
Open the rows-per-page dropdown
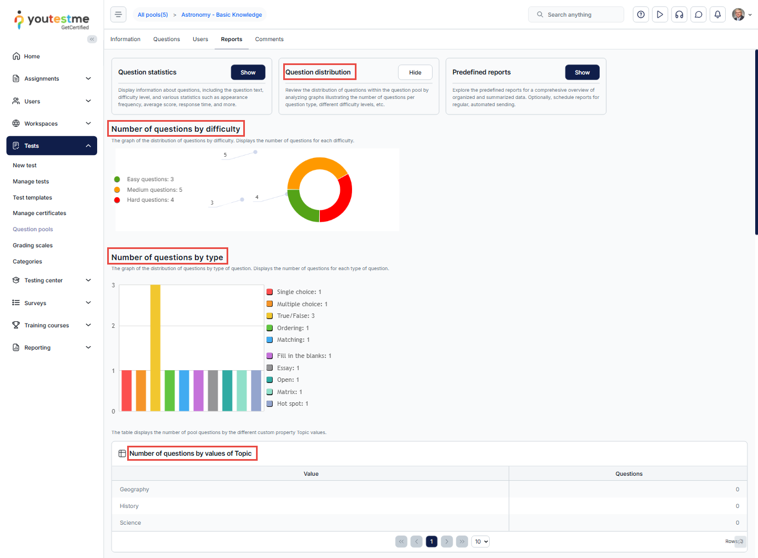click(480, 541)
